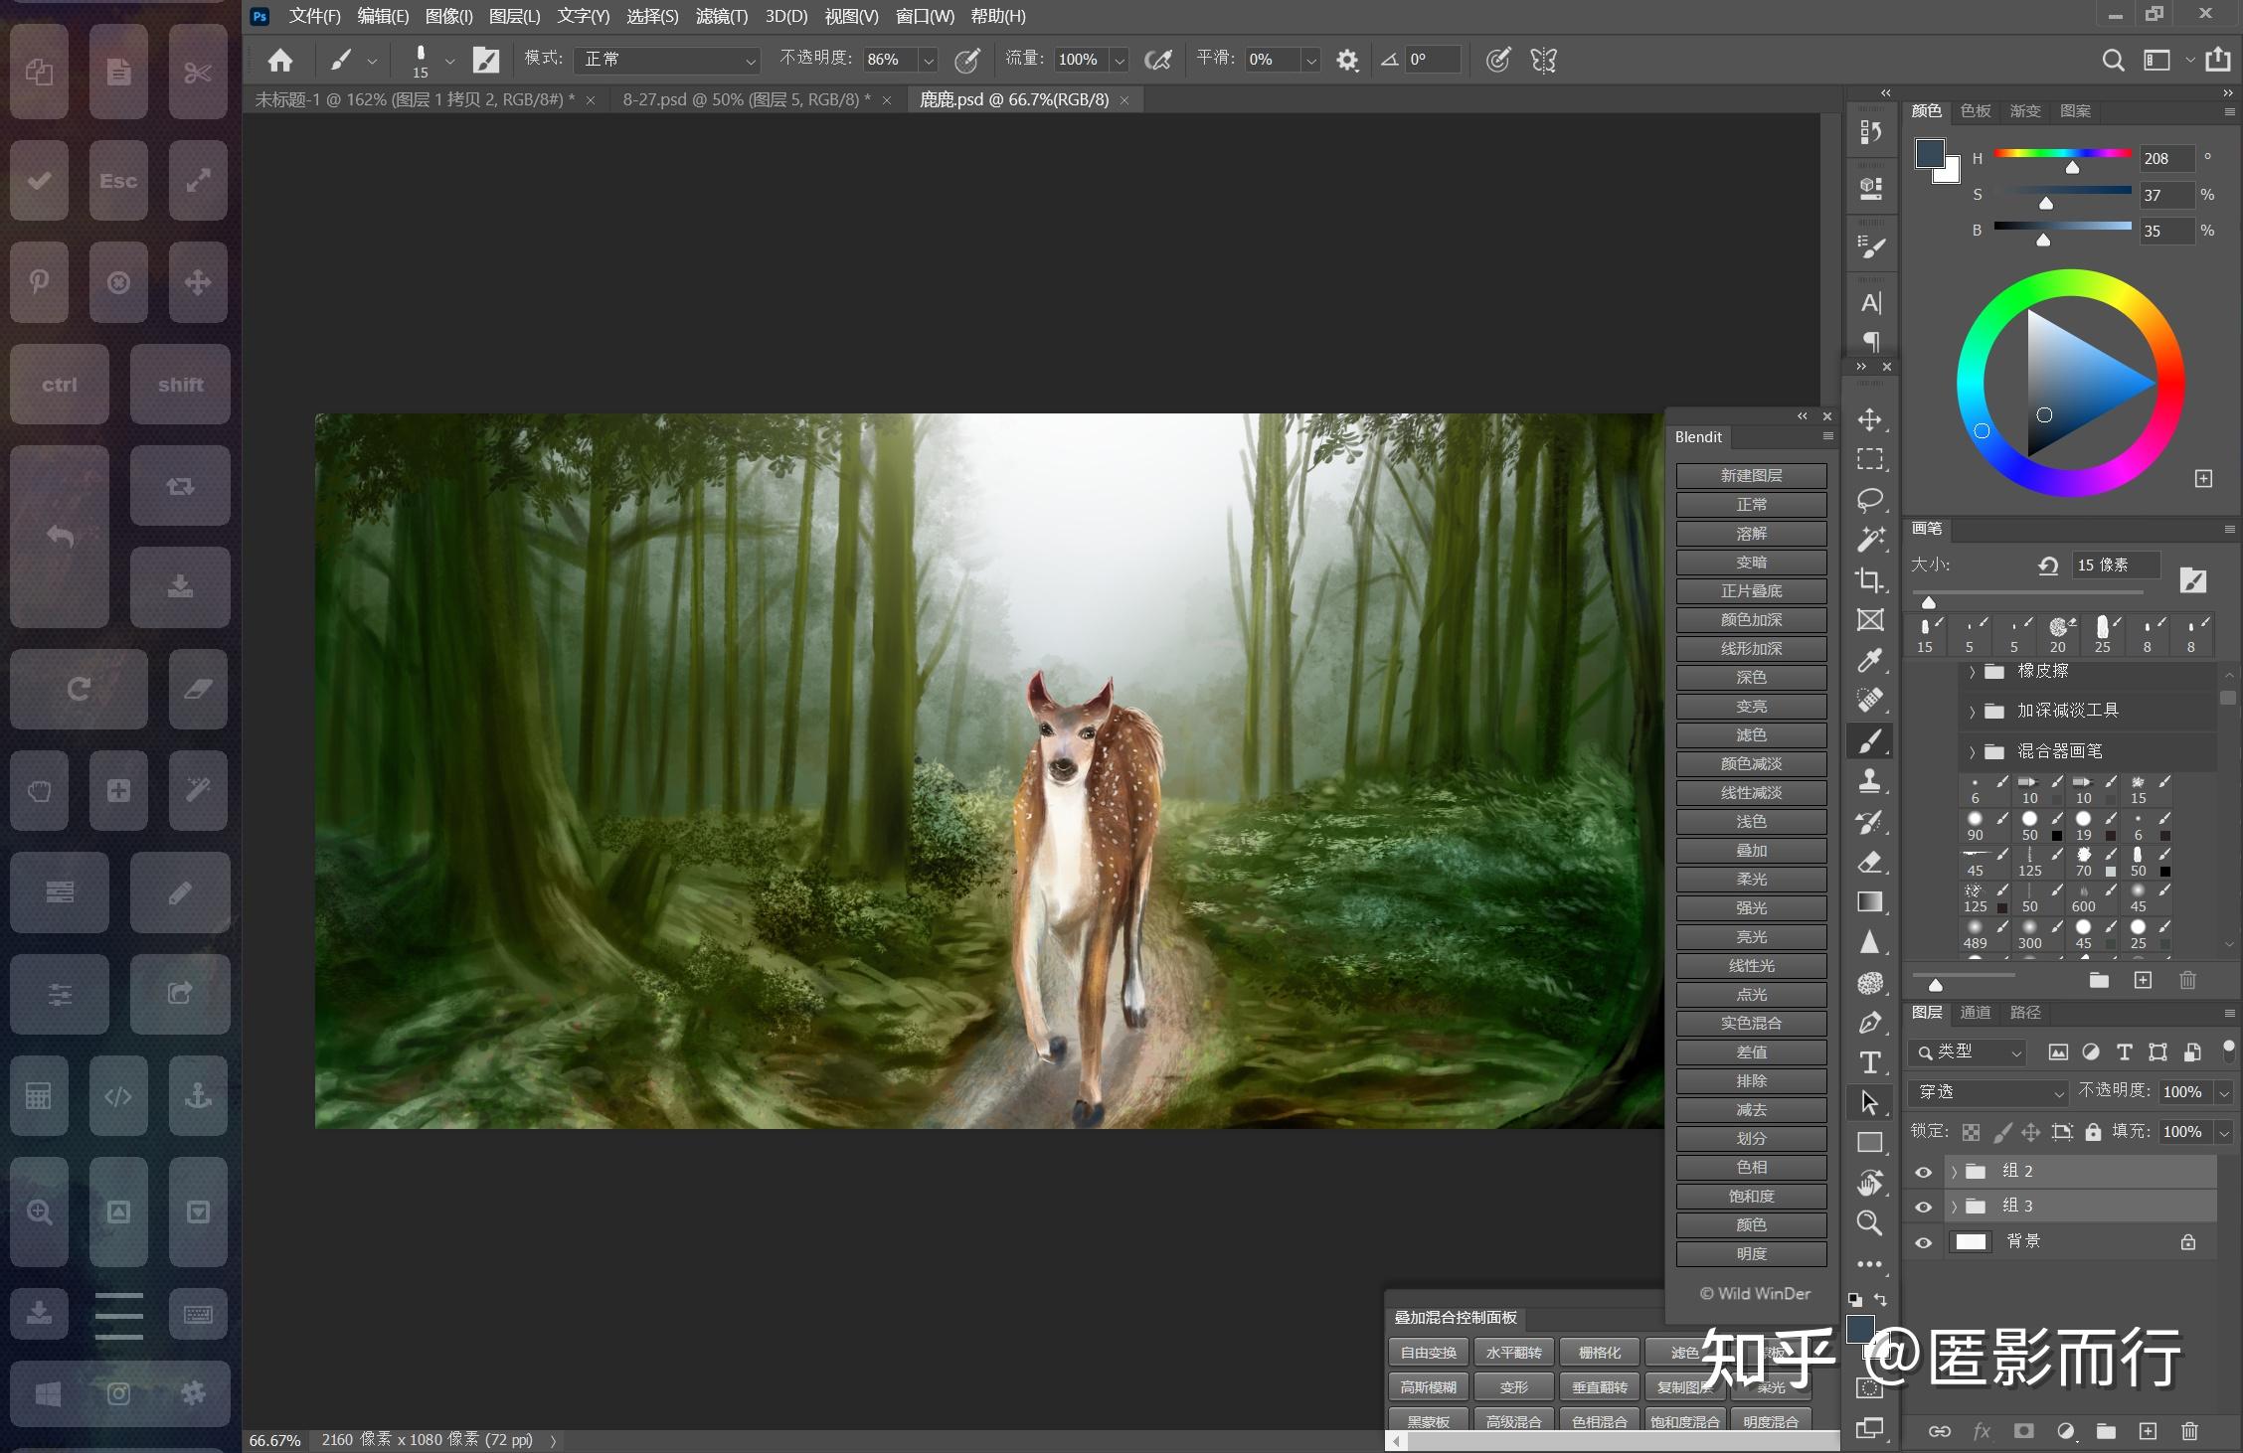Expand the 加深减淡工具 brush folder
Screen dimensions: 2243x1453
[1972, 712]
